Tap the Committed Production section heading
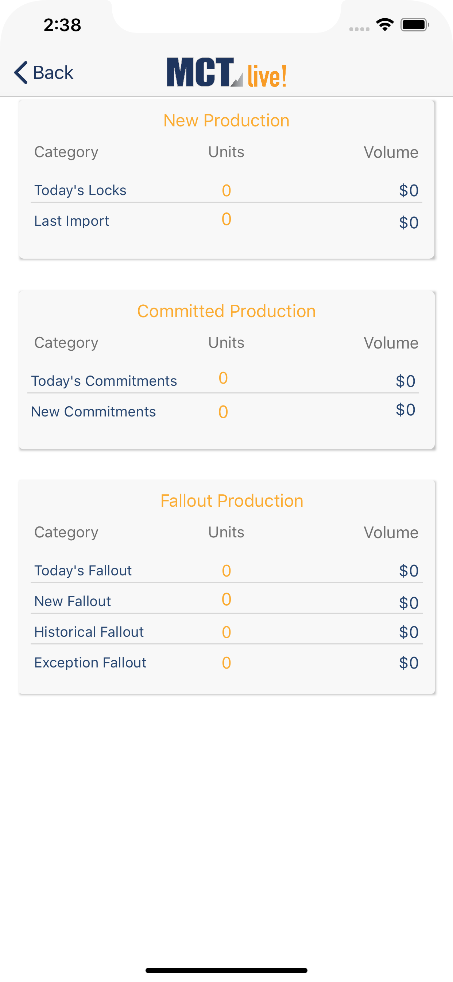This screenshot has height=982, width=453. [x=226, y=311]
